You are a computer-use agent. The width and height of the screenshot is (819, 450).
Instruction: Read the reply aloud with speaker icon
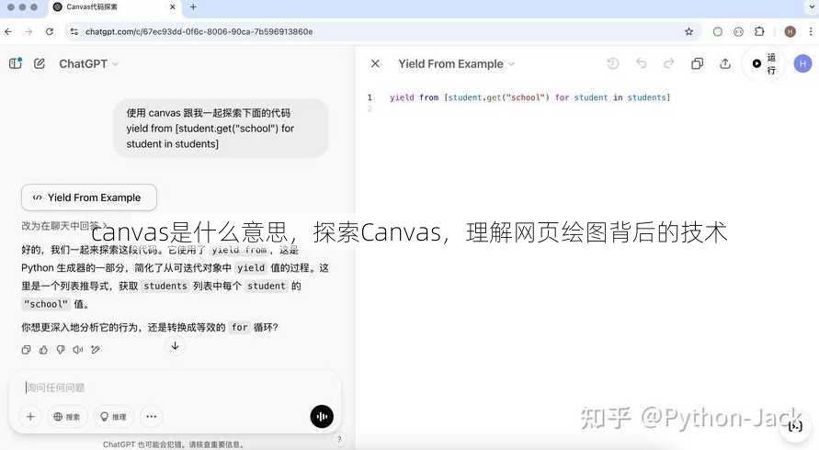[78, 350]
